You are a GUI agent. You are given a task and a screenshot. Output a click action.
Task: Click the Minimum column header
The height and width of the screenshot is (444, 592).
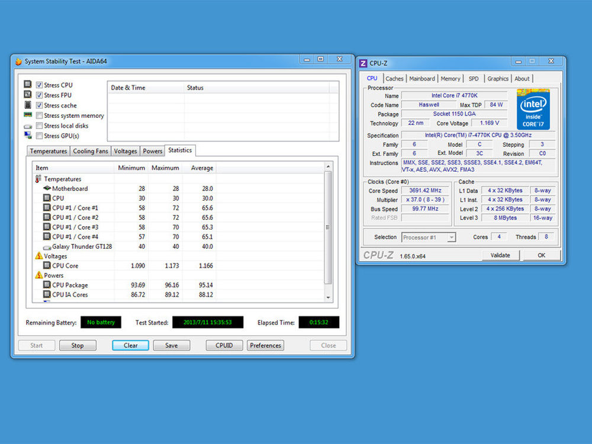(x=131, y=168)
